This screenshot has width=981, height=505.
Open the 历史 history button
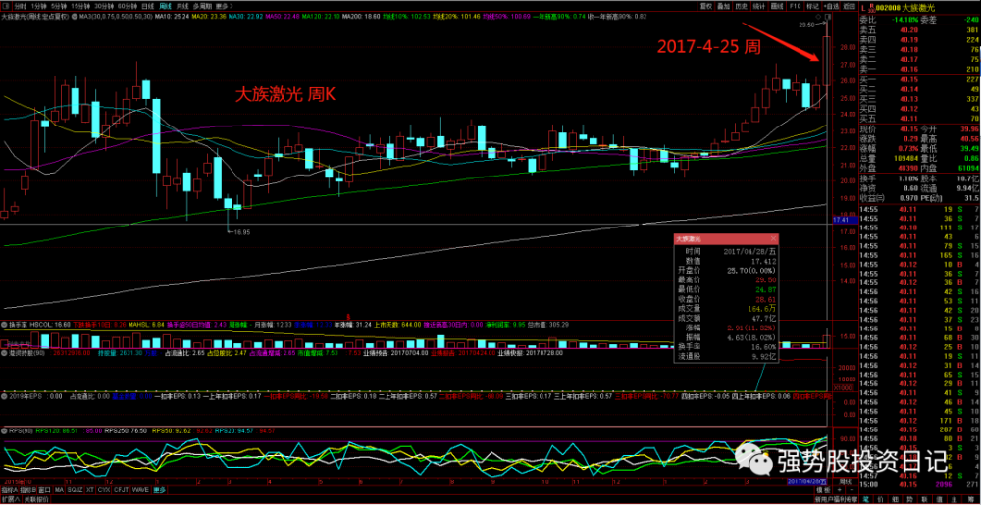point(741,6)
